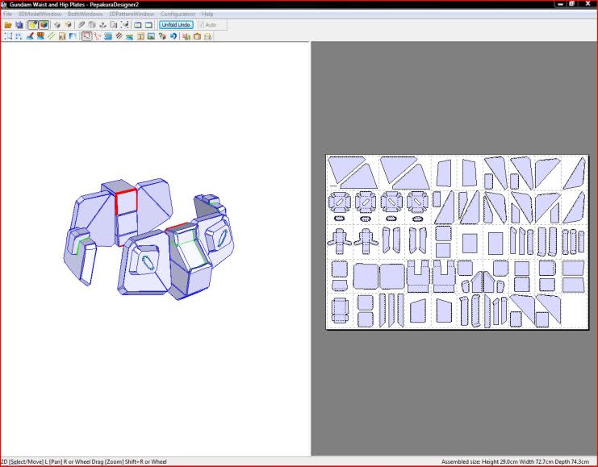This screenshot has width=598, height=467.
Task: Click the second window layout icon
Action: (x=148, y=25)
